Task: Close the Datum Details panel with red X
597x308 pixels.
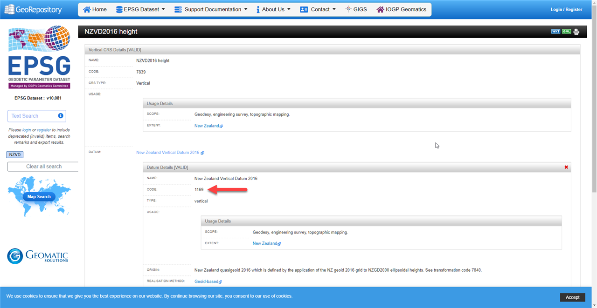Action: tap(566, 167)
